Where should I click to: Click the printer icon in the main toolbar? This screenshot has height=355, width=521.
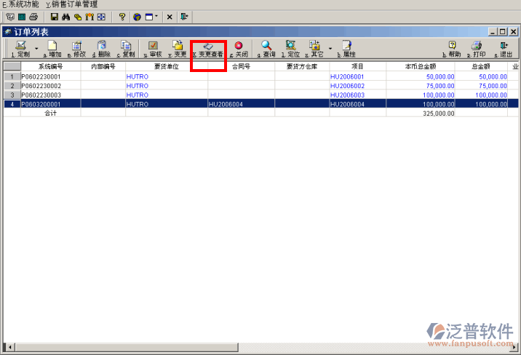33,17
